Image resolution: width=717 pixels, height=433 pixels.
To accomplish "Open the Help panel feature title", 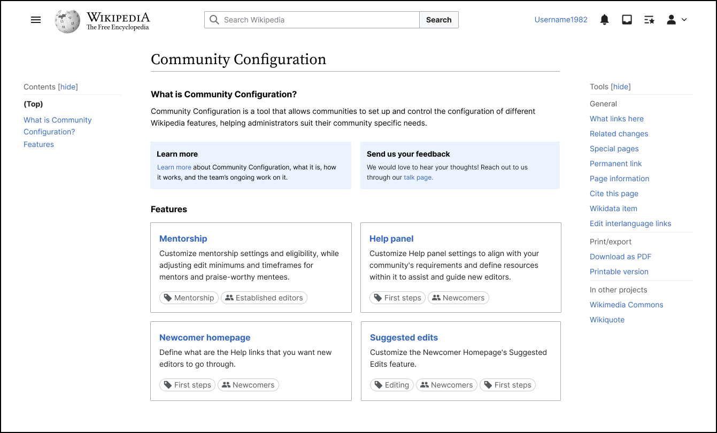I will click(391, 238).
